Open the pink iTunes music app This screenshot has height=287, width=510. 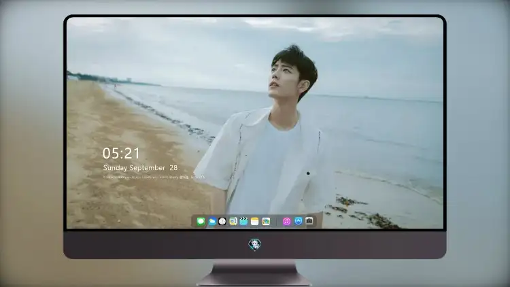click(x=286, y=221)
